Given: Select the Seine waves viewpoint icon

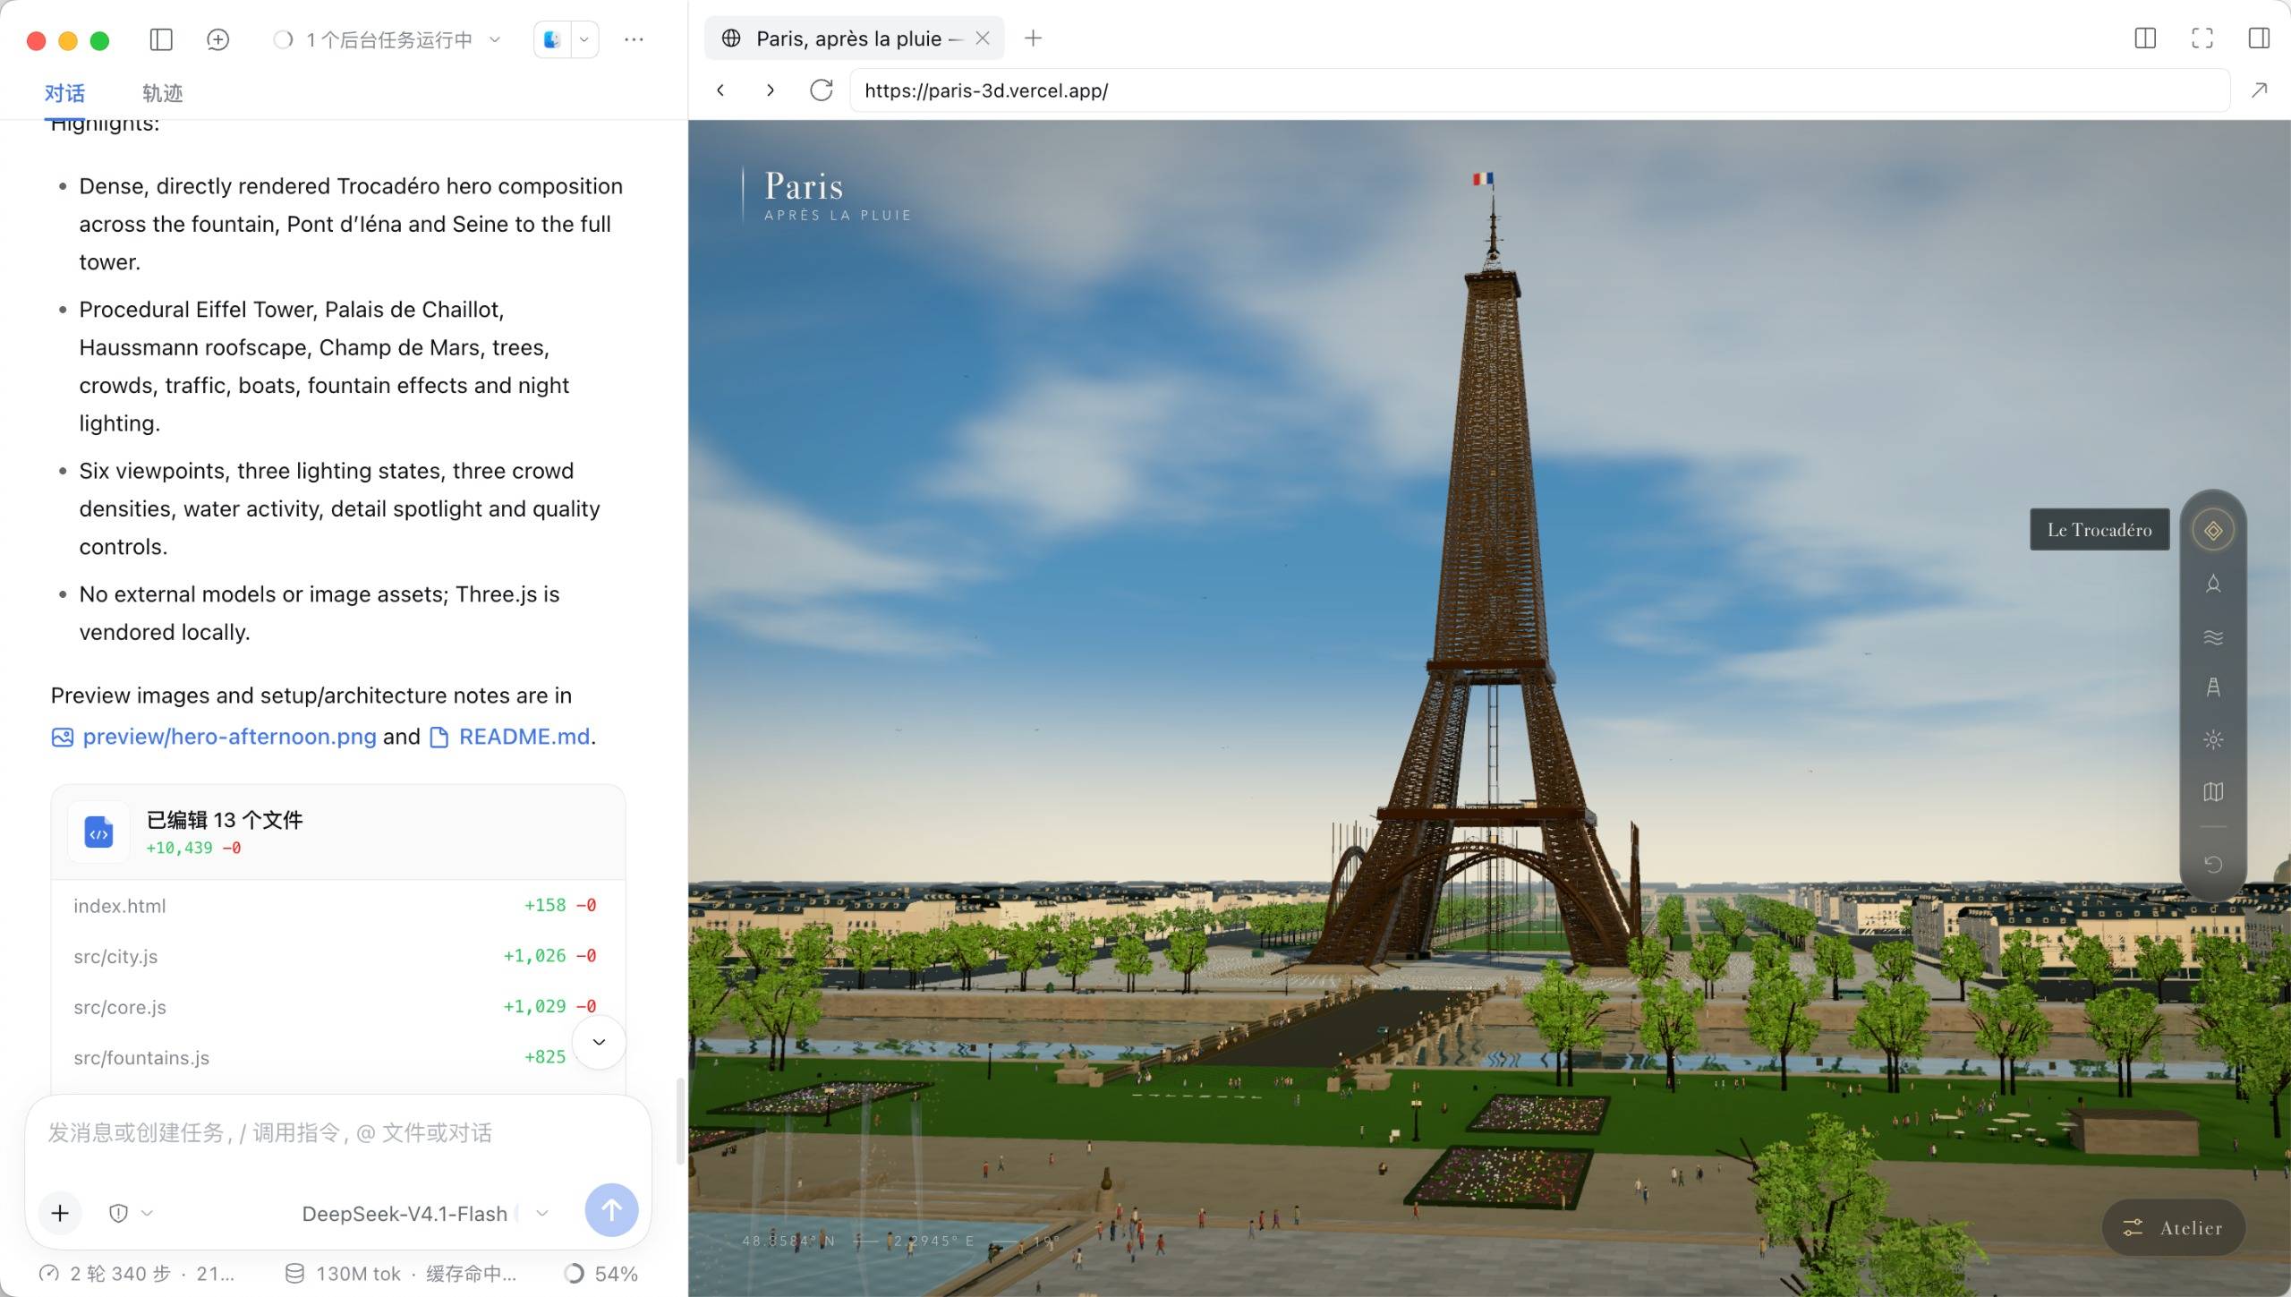Looking at the screenshot, I should [x=2213, y=637].
